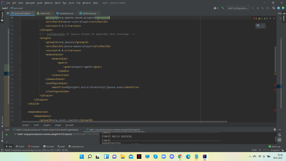286x161 pixels.
Task: Open Search Everywhere with the magnifier icon
Action: [x=274, y=8]
